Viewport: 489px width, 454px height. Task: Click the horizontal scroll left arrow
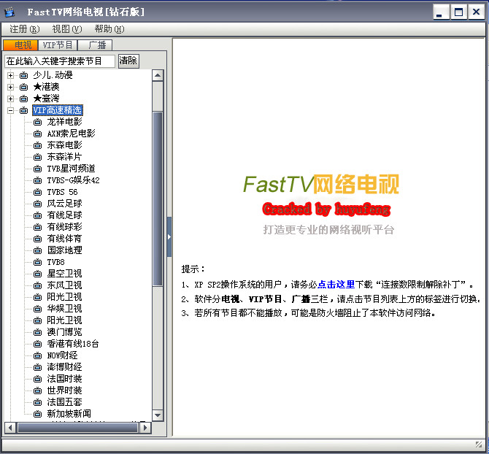click(10, 428)
